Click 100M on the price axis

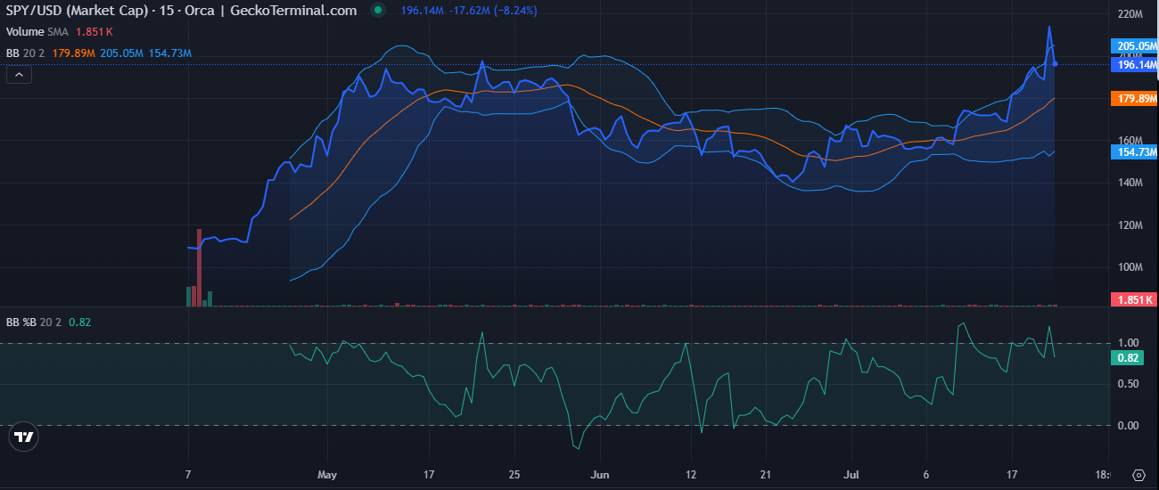[x=1131, y=267]
